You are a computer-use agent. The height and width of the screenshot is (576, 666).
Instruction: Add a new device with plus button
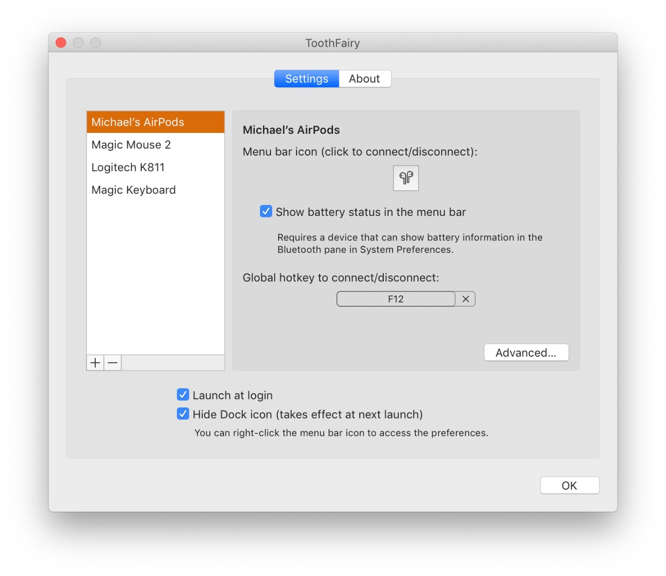[95, 363]
